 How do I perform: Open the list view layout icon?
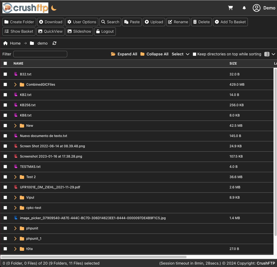pos(267,54)
